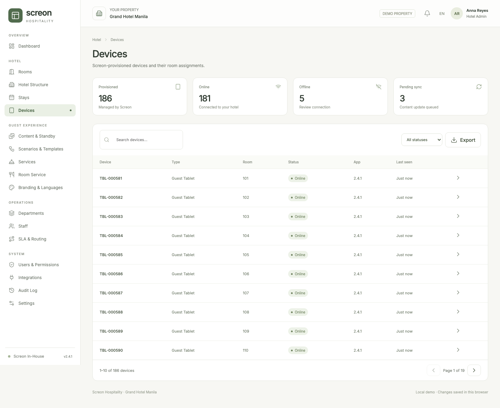Click device name TBL-000585
The height and width of the screenshot is (408, 500).
[111, 255]
